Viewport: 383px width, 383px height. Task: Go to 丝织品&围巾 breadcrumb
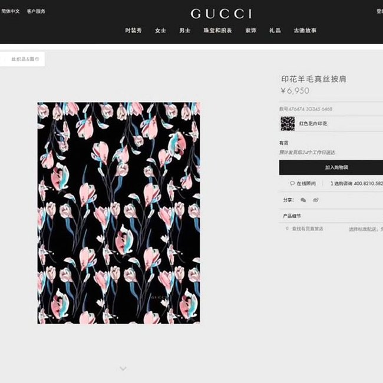(25, 59)
